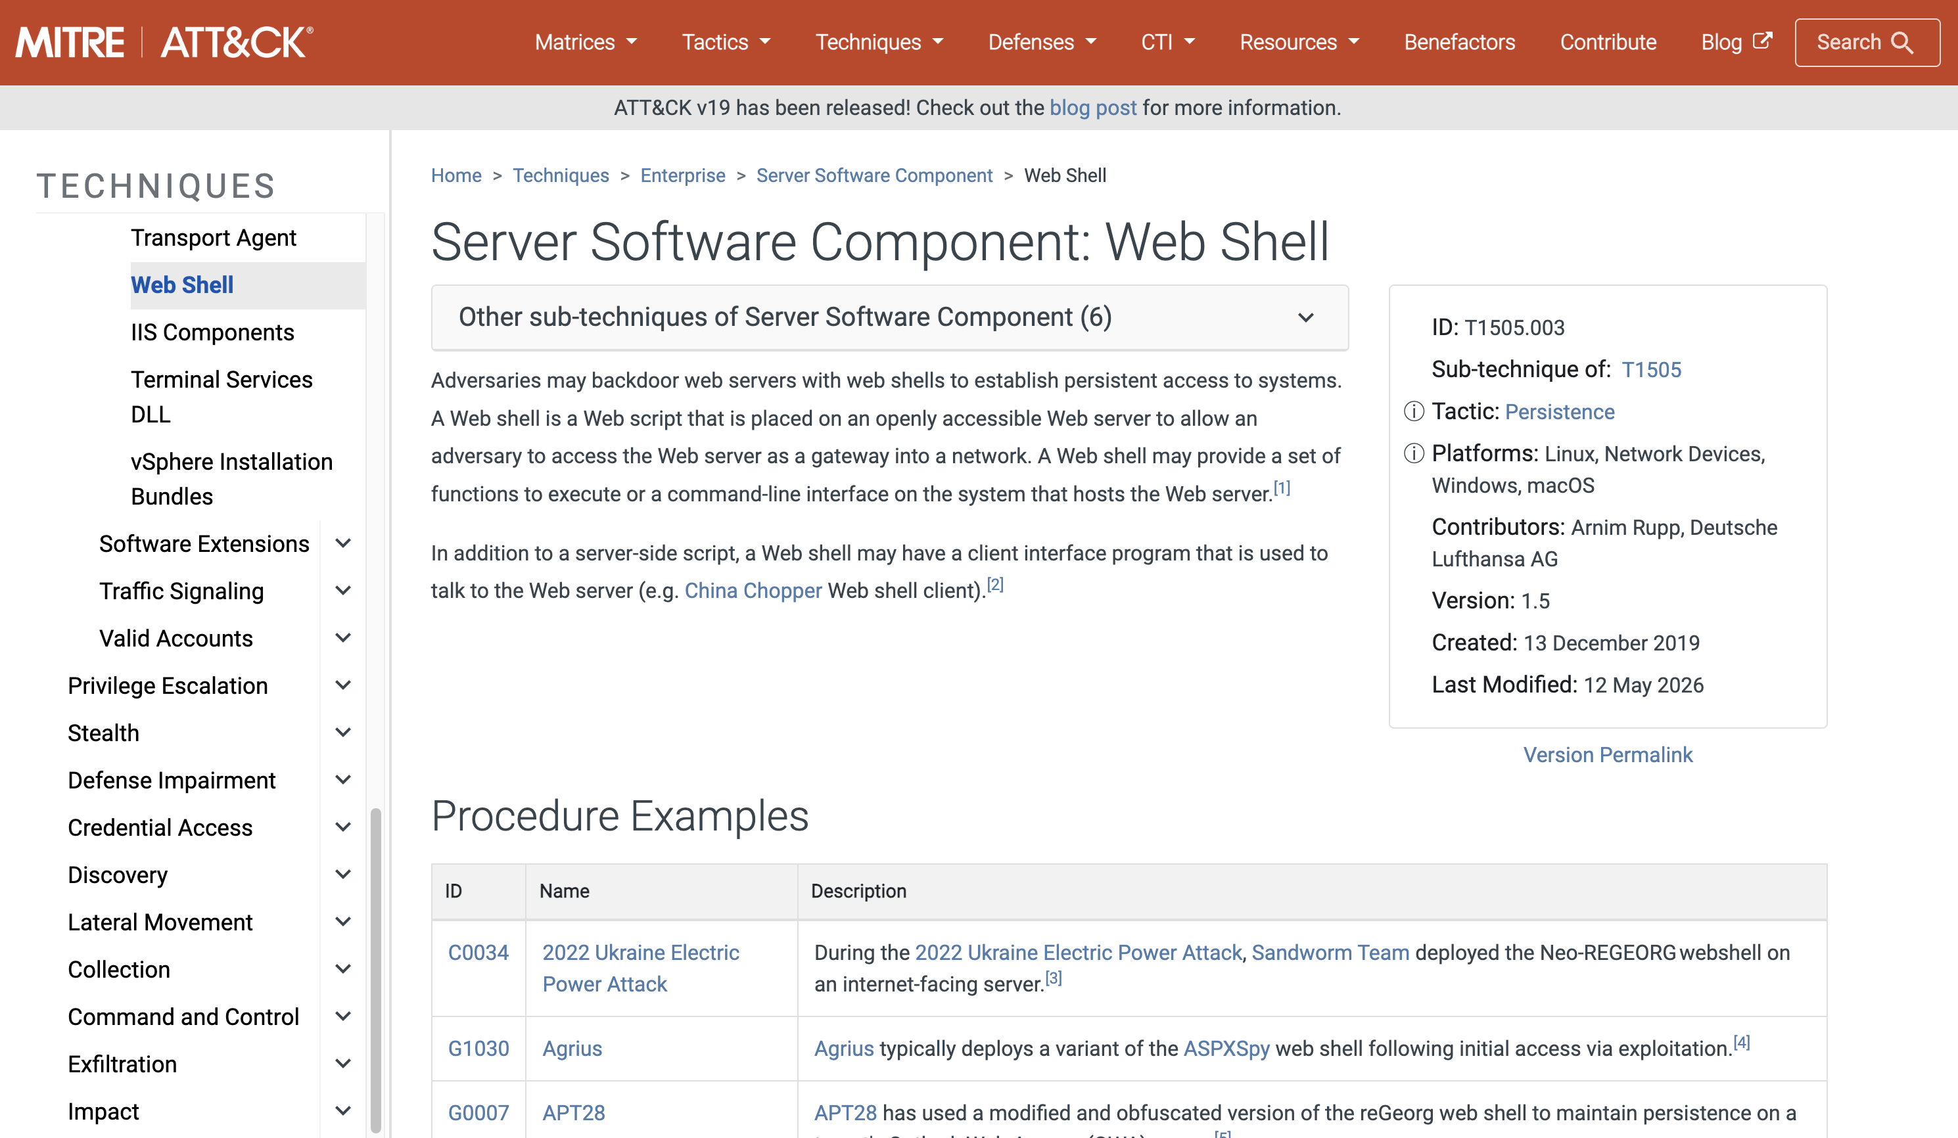Viewport: 1958px width, 1138px height.
Task: Open the T1505 parent technique link
Action: coord(1651,370)
